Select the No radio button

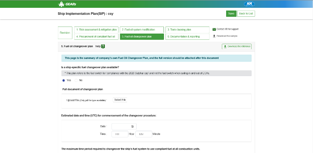click(x=76, y=80)
